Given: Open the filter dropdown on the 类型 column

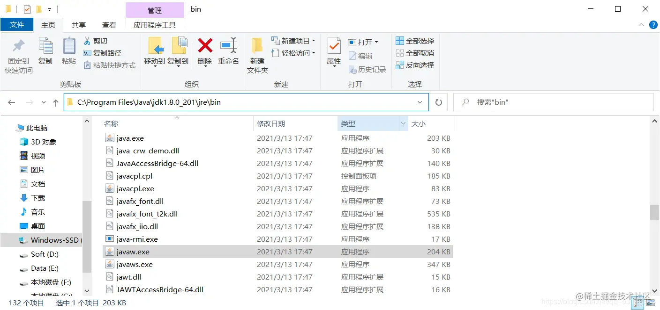Looking at the screenshot, I should 402,123.
